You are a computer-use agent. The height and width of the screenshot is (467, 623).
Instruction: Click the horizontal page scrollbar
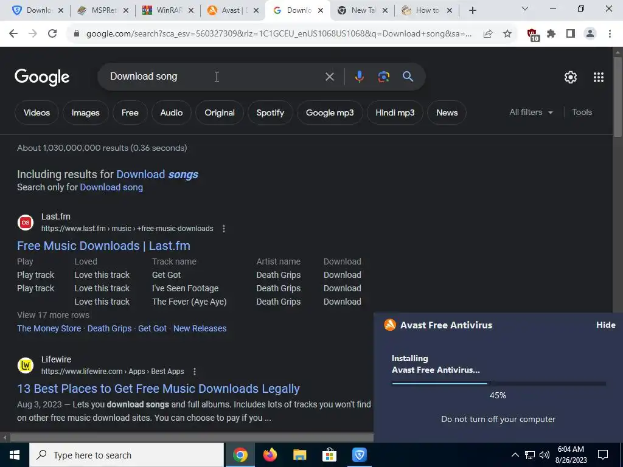(x=190, y=438)
